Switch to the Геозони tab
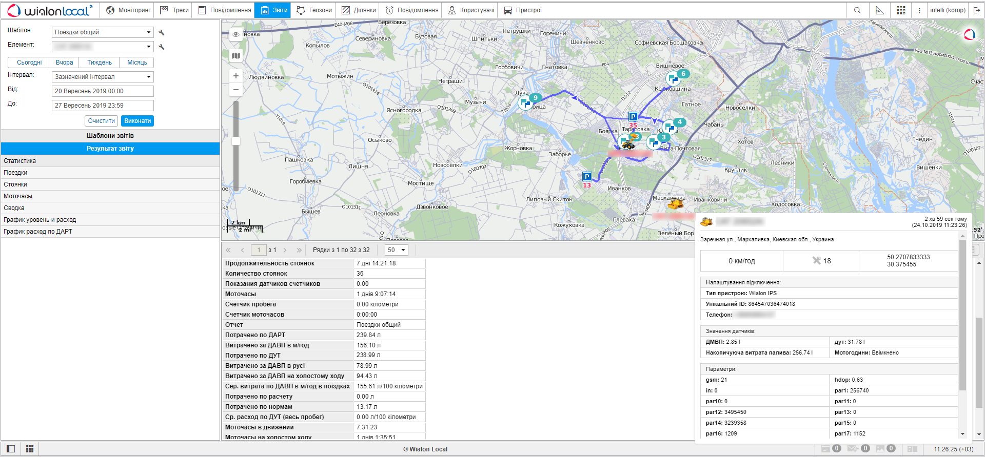Image resolution: width=985 pixels, height=457 pixels. click(x=314, y=10)
